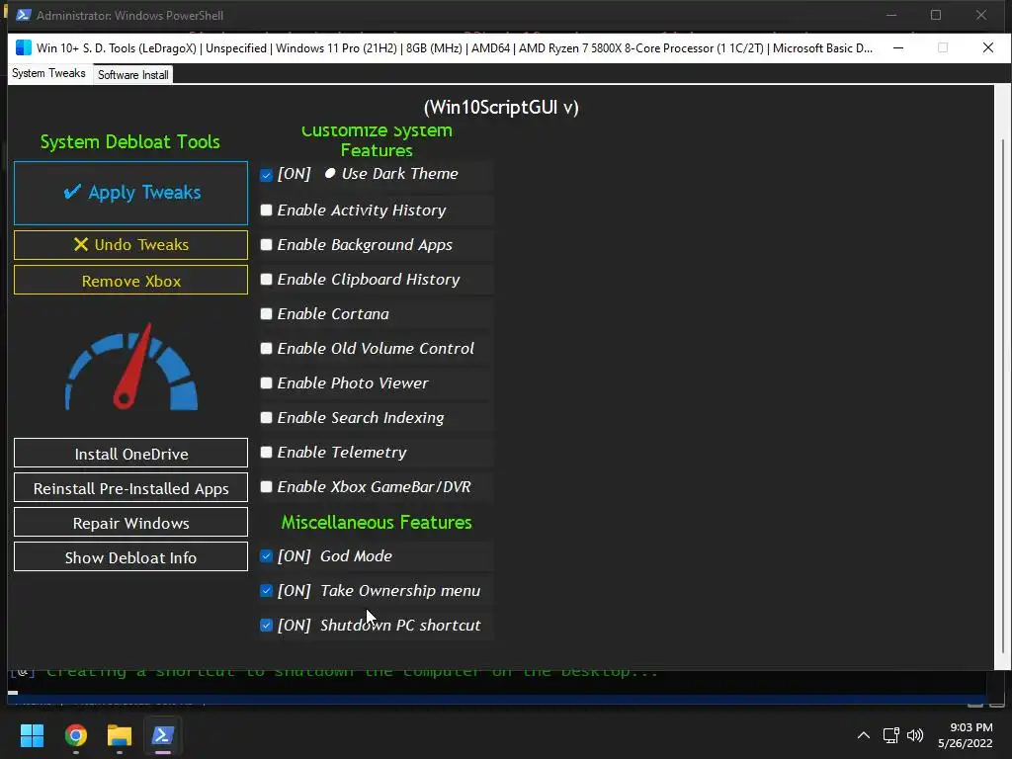Toggle the Use Dark Theme checkbox
1012x759 pixels.
click(x=266, y=175)
